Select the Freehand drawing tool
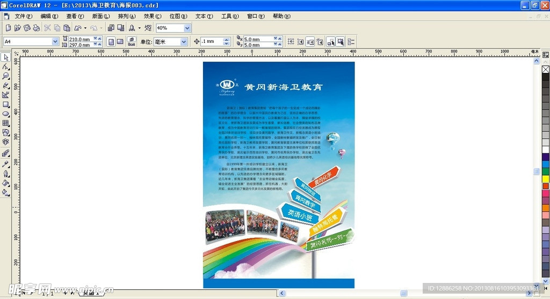Viewport: 550px width, 299px height. tap(5, 85)
